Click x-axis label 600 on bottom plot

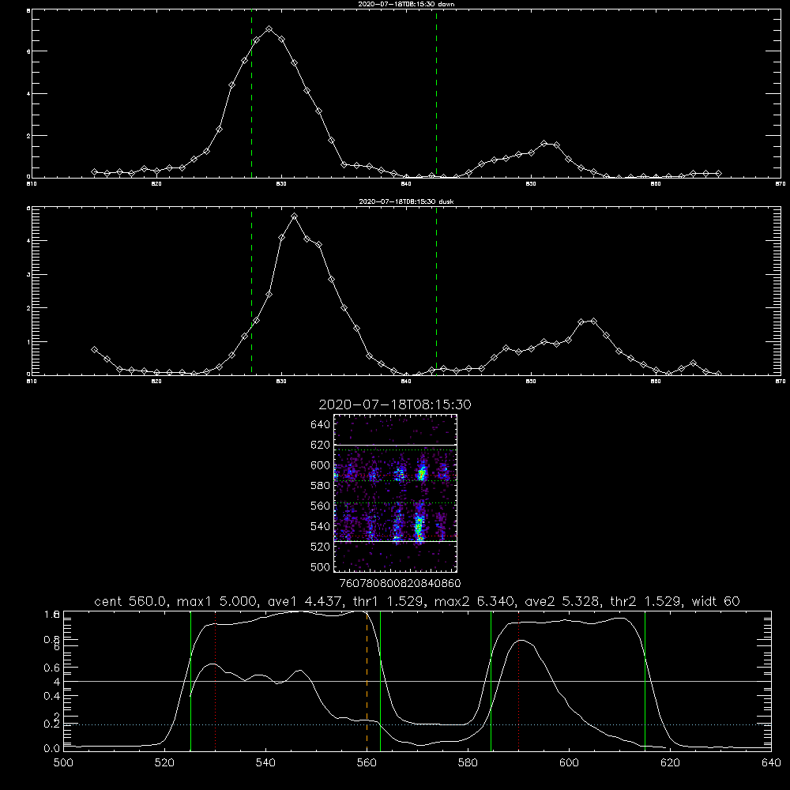click(x=570, y=763)
